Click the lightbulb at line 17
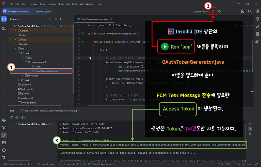The width and height of the screenshot is (261, 167). [x=90, y=58]
